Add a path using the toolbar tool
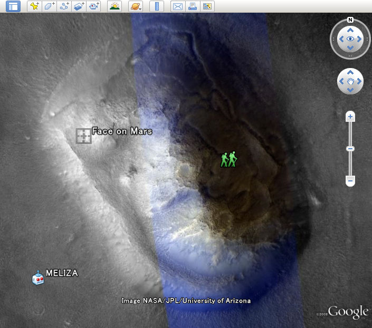The height and width of the screenshot is (328, 372). click(64, 6)
